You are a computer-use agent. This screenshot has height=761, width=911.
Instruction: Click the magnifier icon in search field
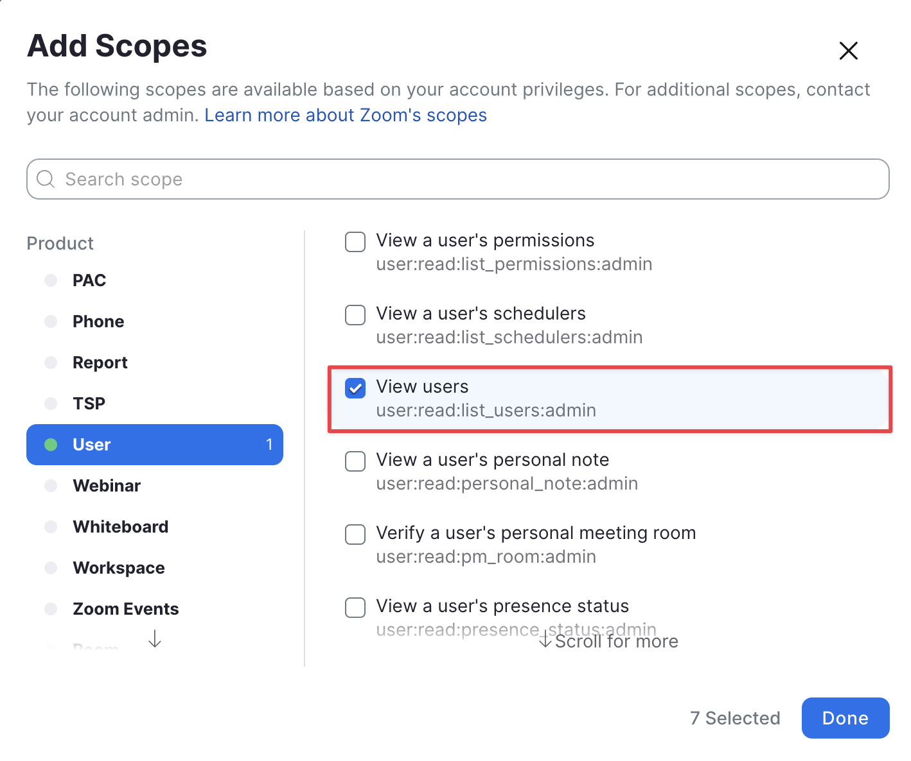click(x=46, y=179)
